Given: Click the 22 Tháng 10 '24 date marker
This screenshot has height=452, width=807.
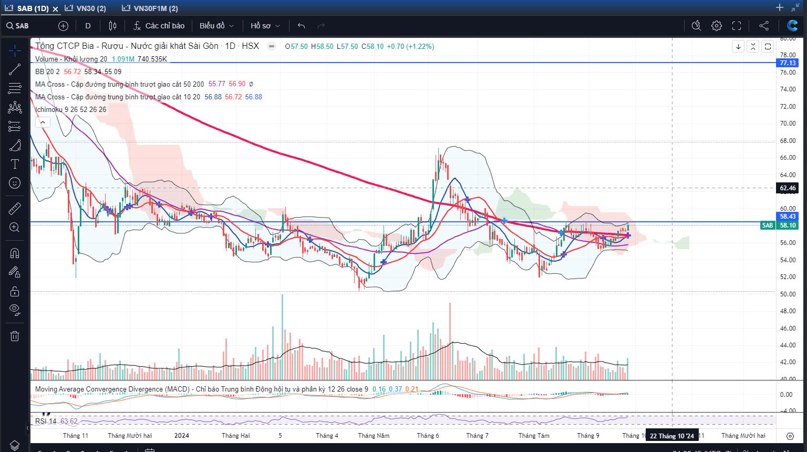Looking at the screenshot, I should [x=672, y=436].
